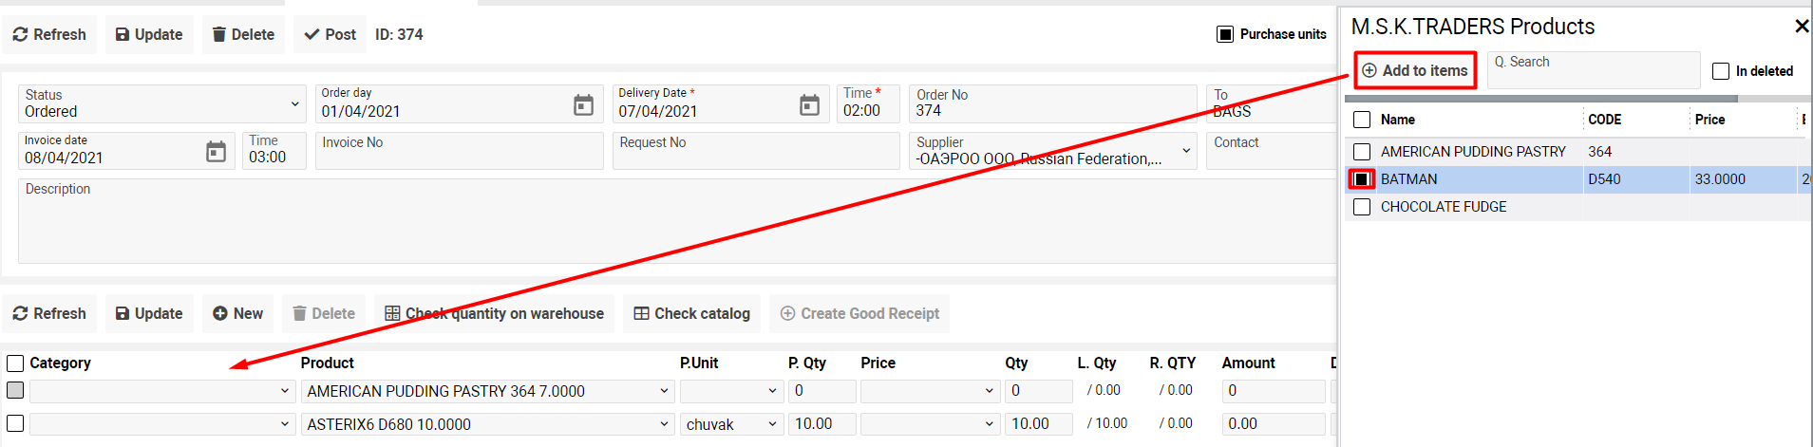Open the Invoice date calendar picker
Image resolution: width=1813 pixels, height=447 pixels.
216,151
